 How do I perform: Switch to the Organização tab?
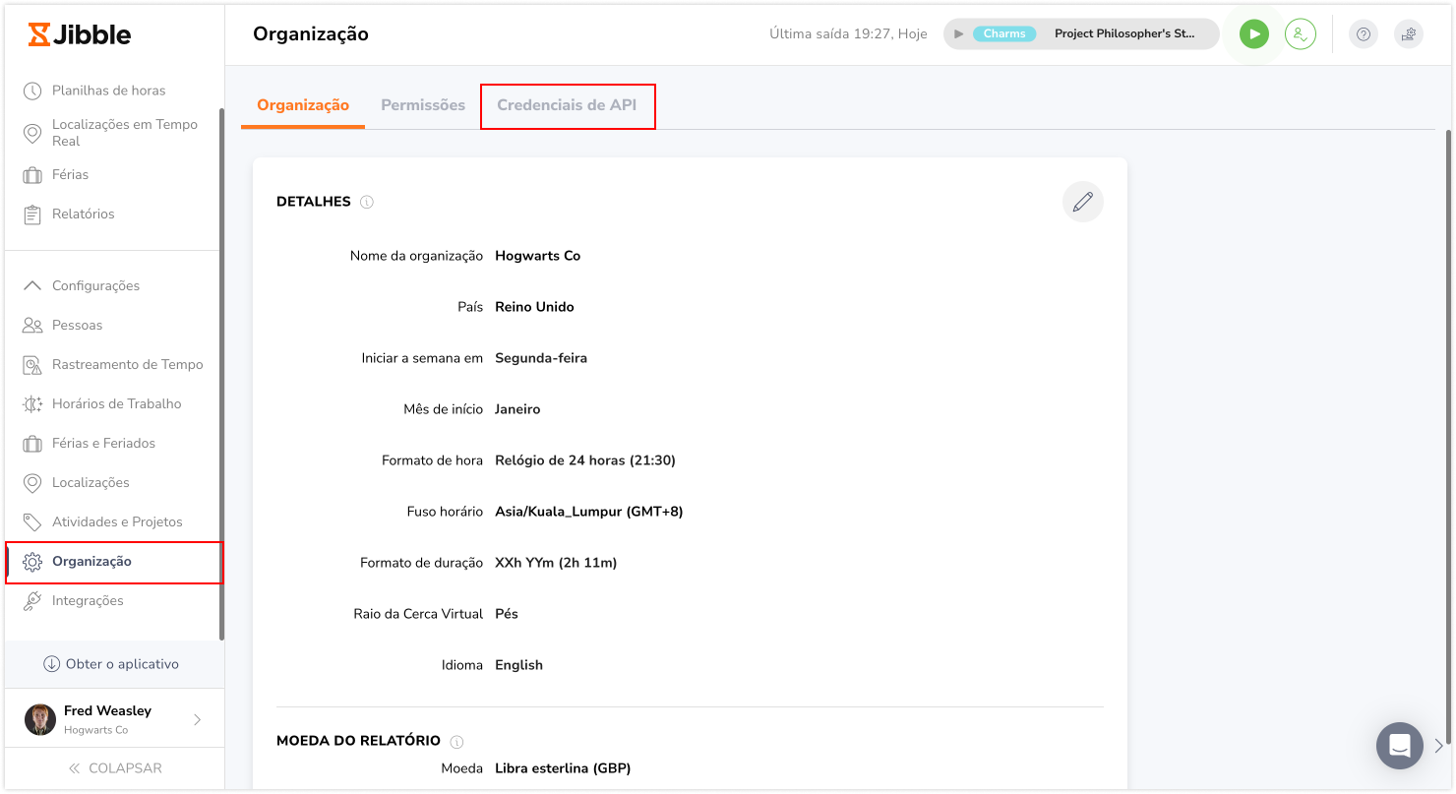coord(303,105)
